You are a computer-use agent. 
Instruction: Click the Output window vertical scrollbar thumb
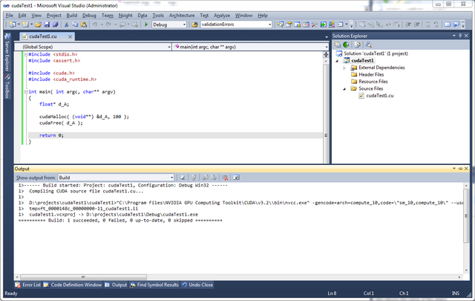(466, 216)
